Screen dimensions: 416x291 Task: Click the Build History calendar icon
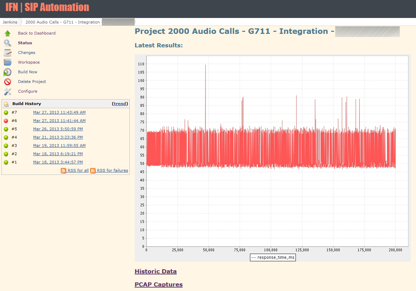7,103
